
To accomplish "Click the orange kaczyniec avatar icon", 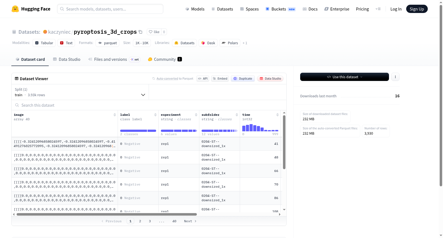I will [x=45, y=32].
